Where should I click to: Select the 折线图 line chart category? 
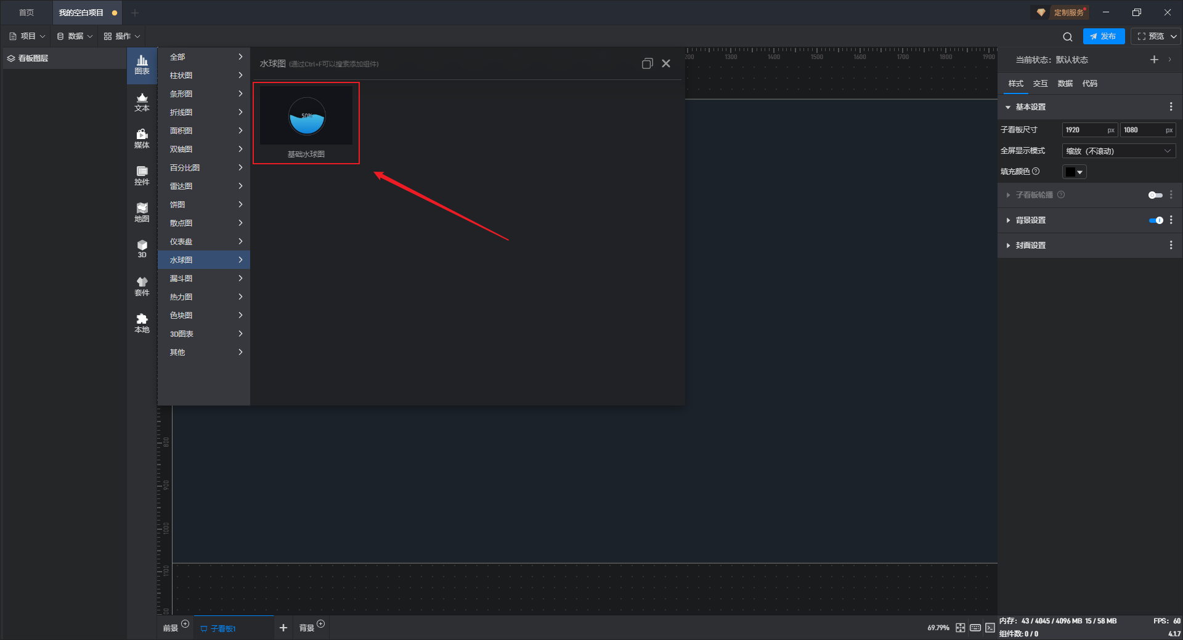point(204,112)
